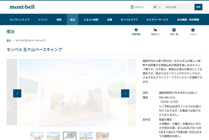Image resolution: width=209 pixels, height=140 pixels.
Task: Open the カスタマーサービス menu
Action: (157, 20)
